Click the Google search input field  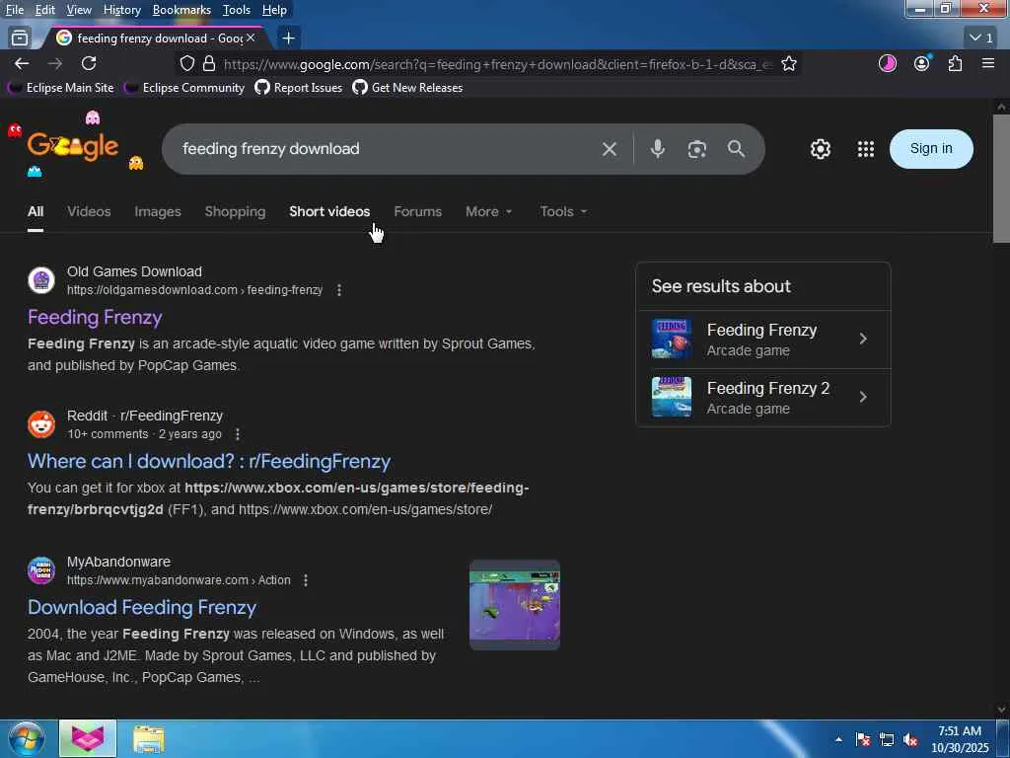click(x=387, y=149)
